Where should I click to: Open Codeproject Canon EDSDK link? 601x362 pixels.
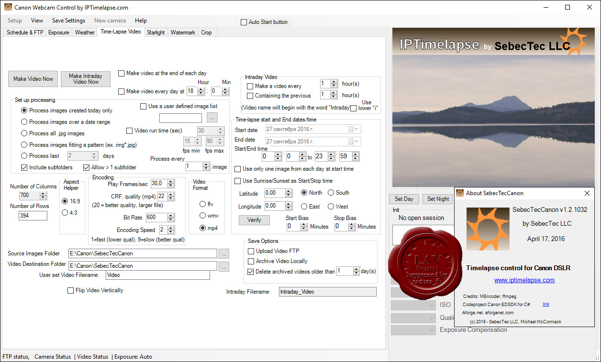pos(546,304)
